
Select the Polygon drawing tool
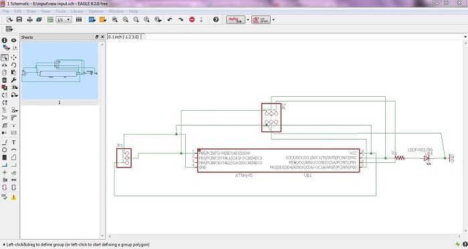click(x=14, y=158)
